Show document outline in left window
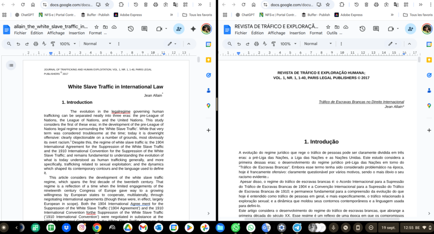This screenshot has height=234, width=434. coord(11,65)
